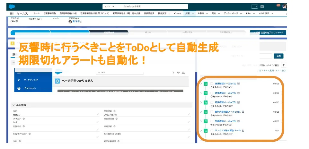Open the 資料内容確認メールorTEL task link

coord(228,112)
